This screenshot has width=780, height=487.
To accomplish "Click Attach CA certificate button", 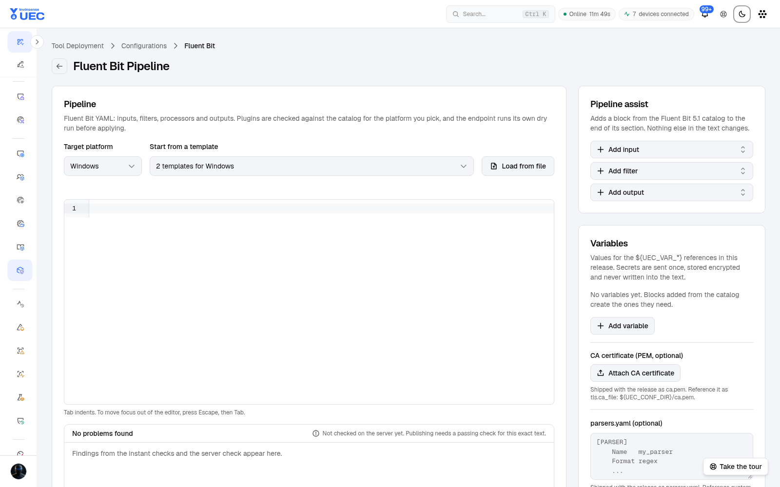I will 635,373.
